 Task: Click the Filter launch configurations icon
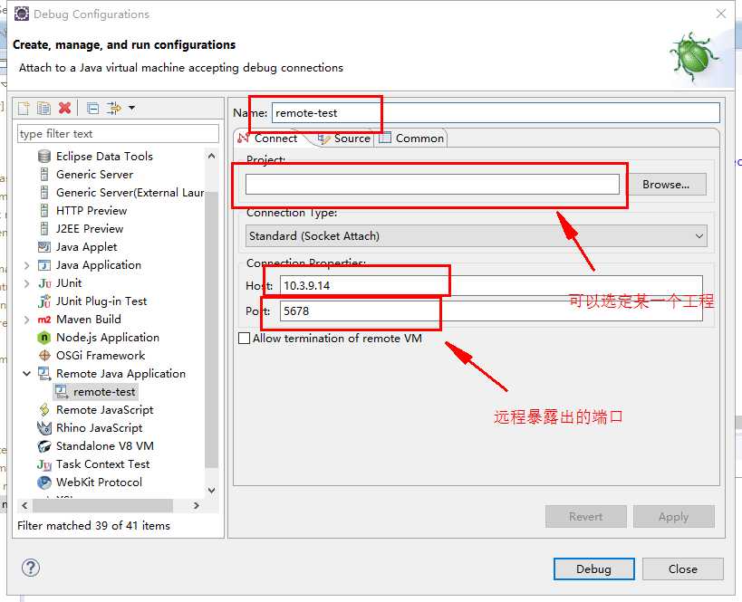pos(114,109)
